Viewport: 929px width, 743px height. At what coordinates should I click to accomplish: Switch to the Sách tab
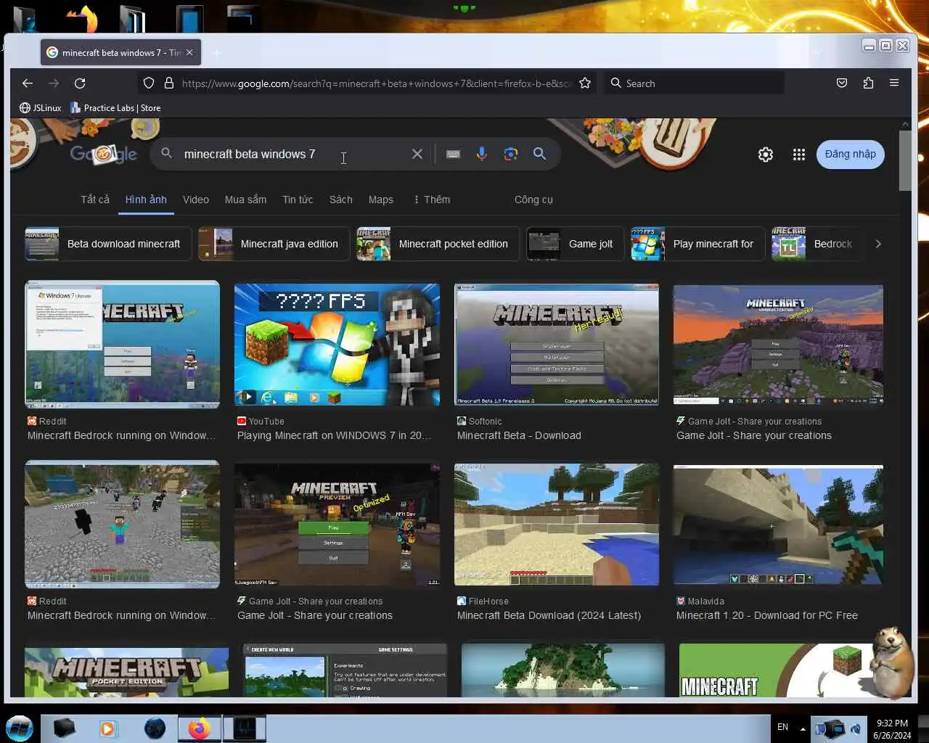coord(341,200)
